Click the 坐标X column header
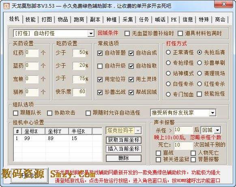Screen dimensions: 236x187 tap(33, 132)
